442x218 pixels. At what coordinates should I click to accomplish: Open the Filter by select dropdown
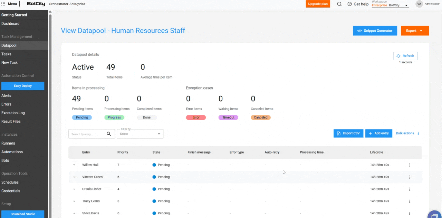pyautogui.click(x=140, y=134)
